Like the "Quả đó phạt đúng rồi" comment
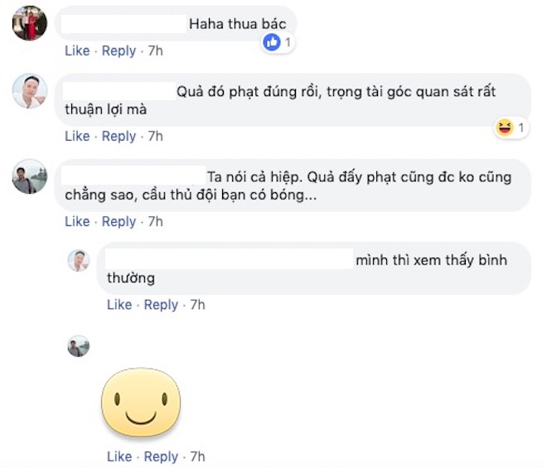 tap(77, 136)
